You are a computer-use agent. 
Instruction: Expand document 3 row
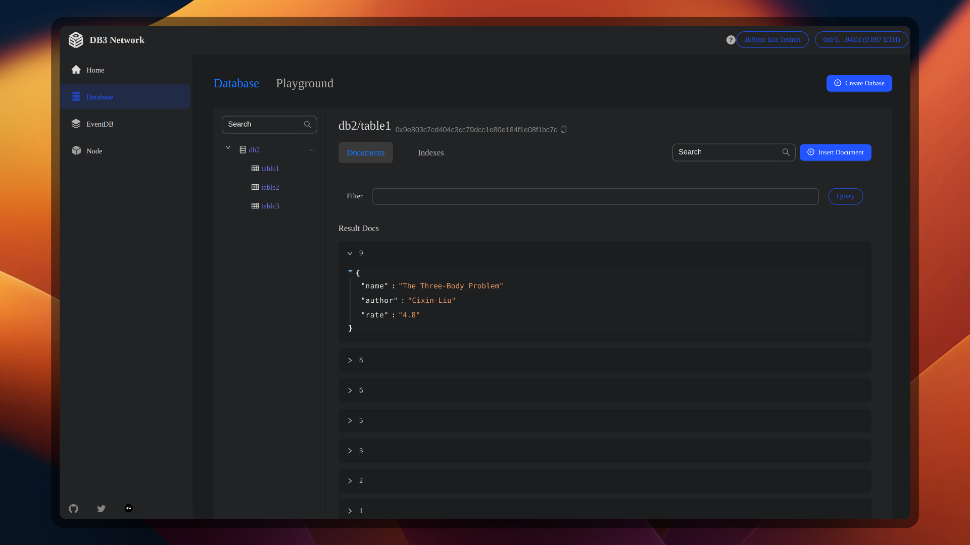(x=350, y=451)
